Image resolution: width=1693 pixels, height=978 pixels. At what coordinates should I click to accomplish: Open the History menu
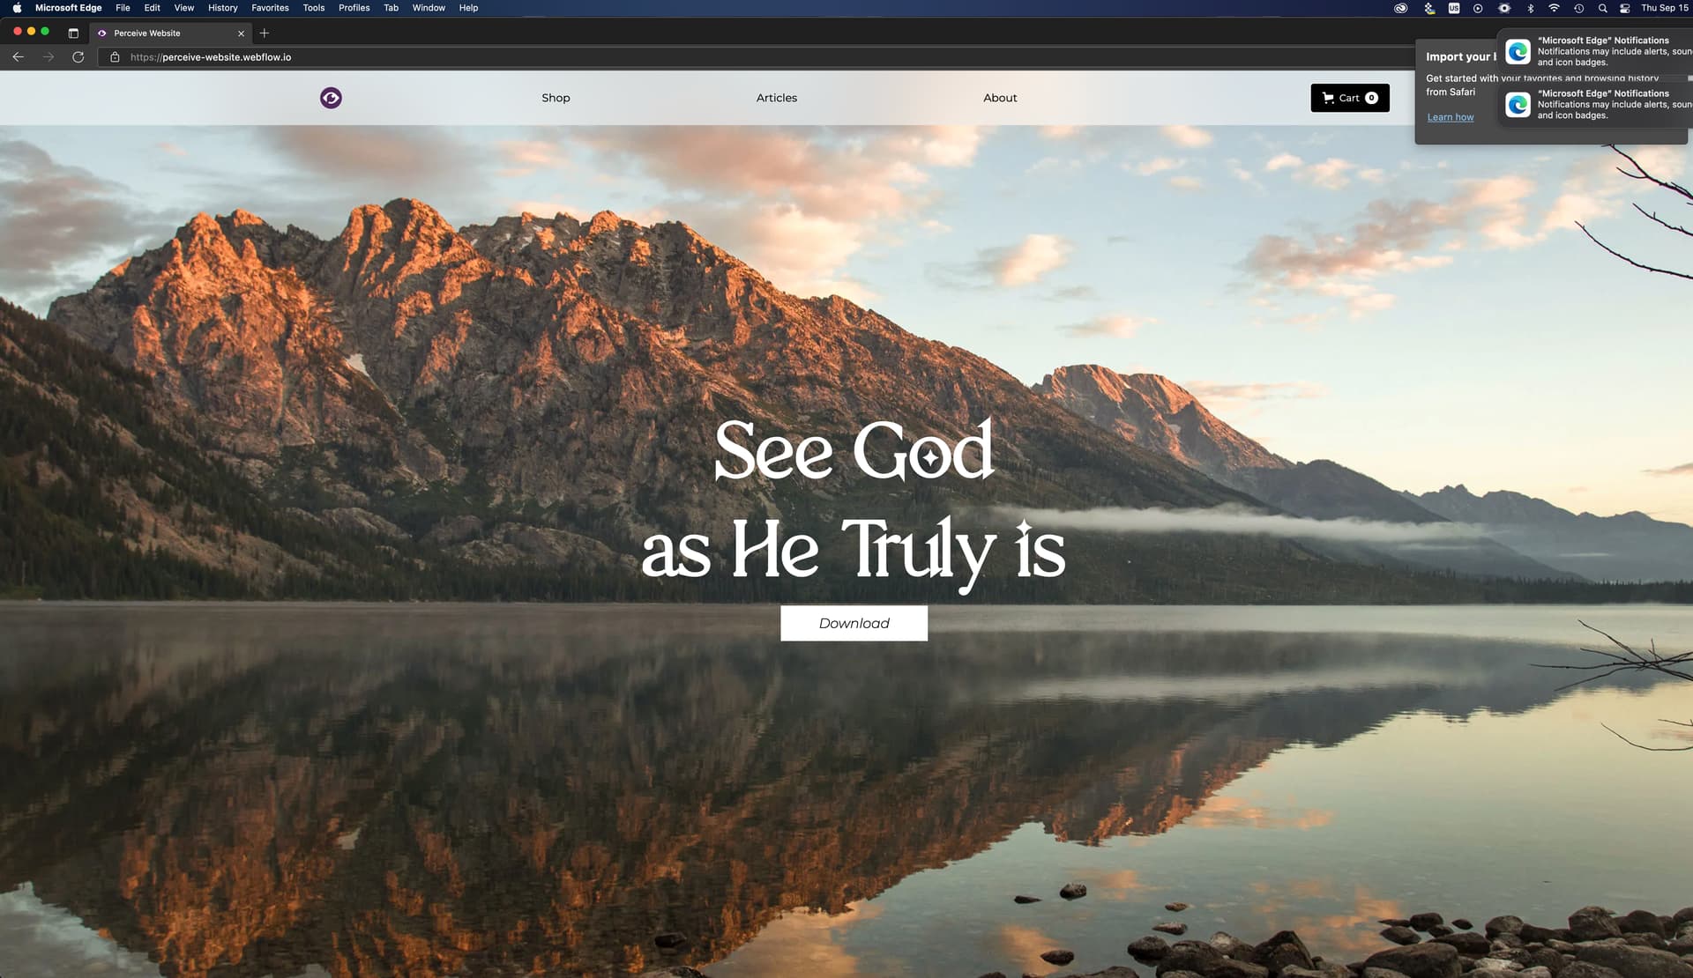pos(222,8)
